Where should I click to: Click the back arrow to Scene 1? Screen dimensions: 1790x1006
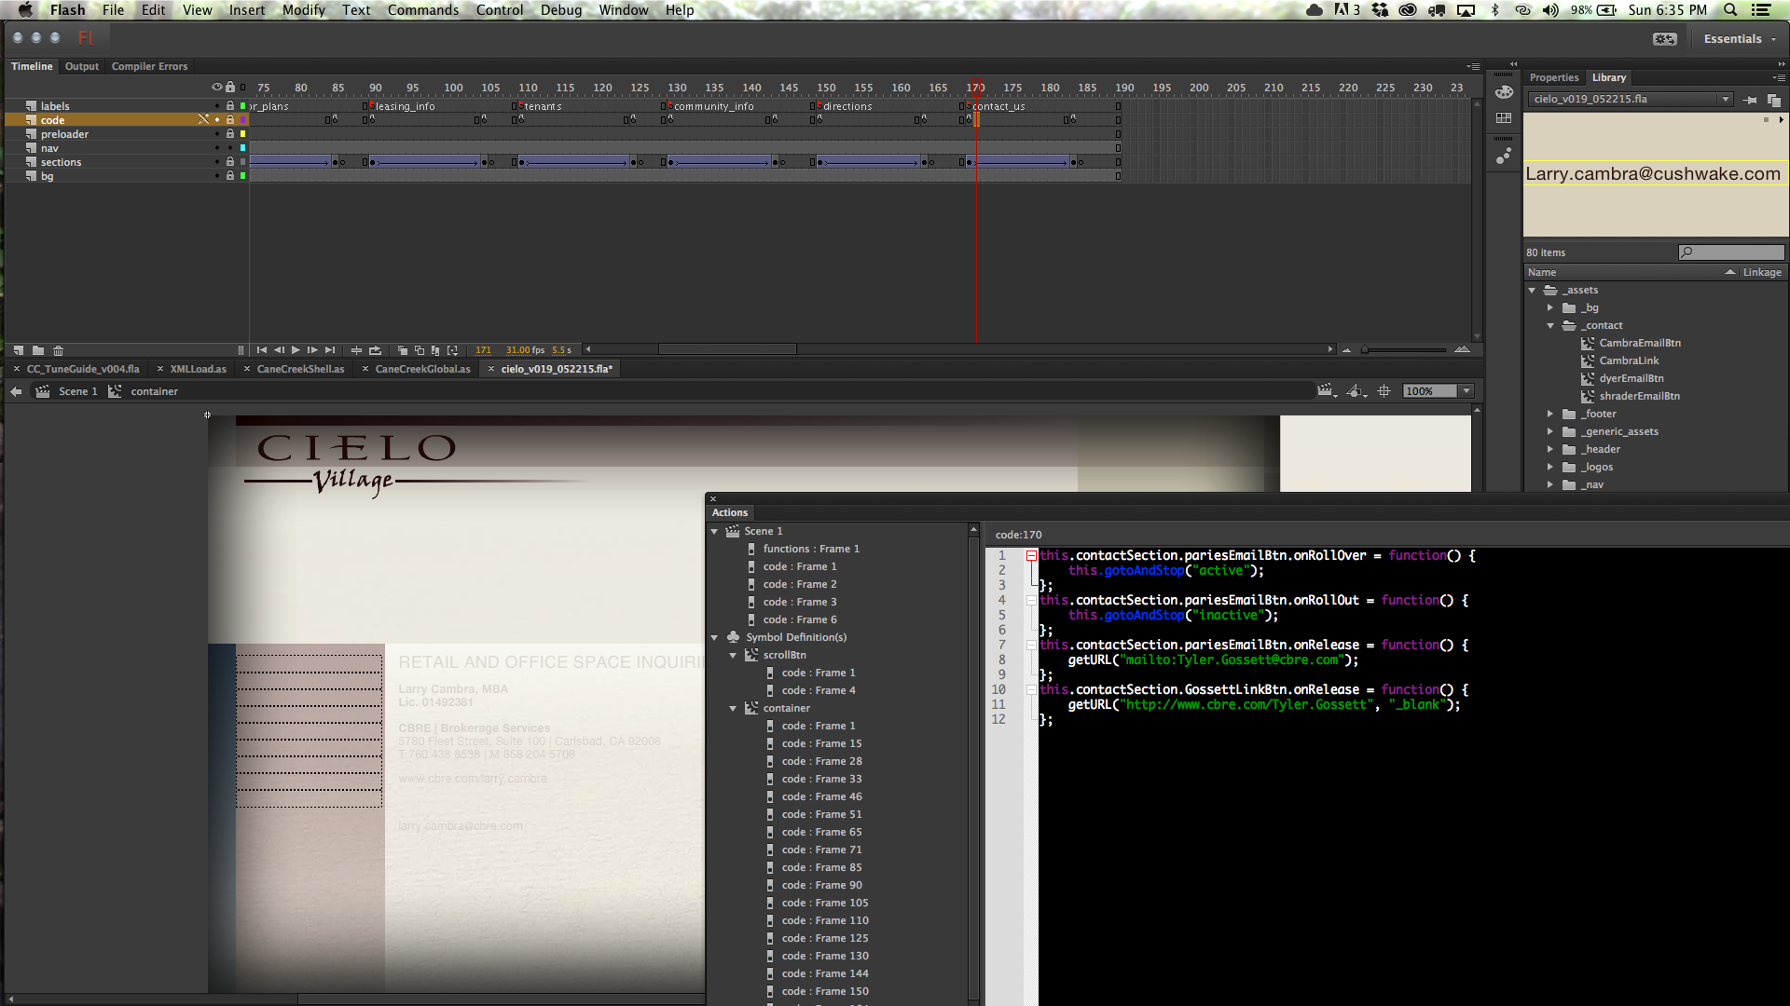16,391
